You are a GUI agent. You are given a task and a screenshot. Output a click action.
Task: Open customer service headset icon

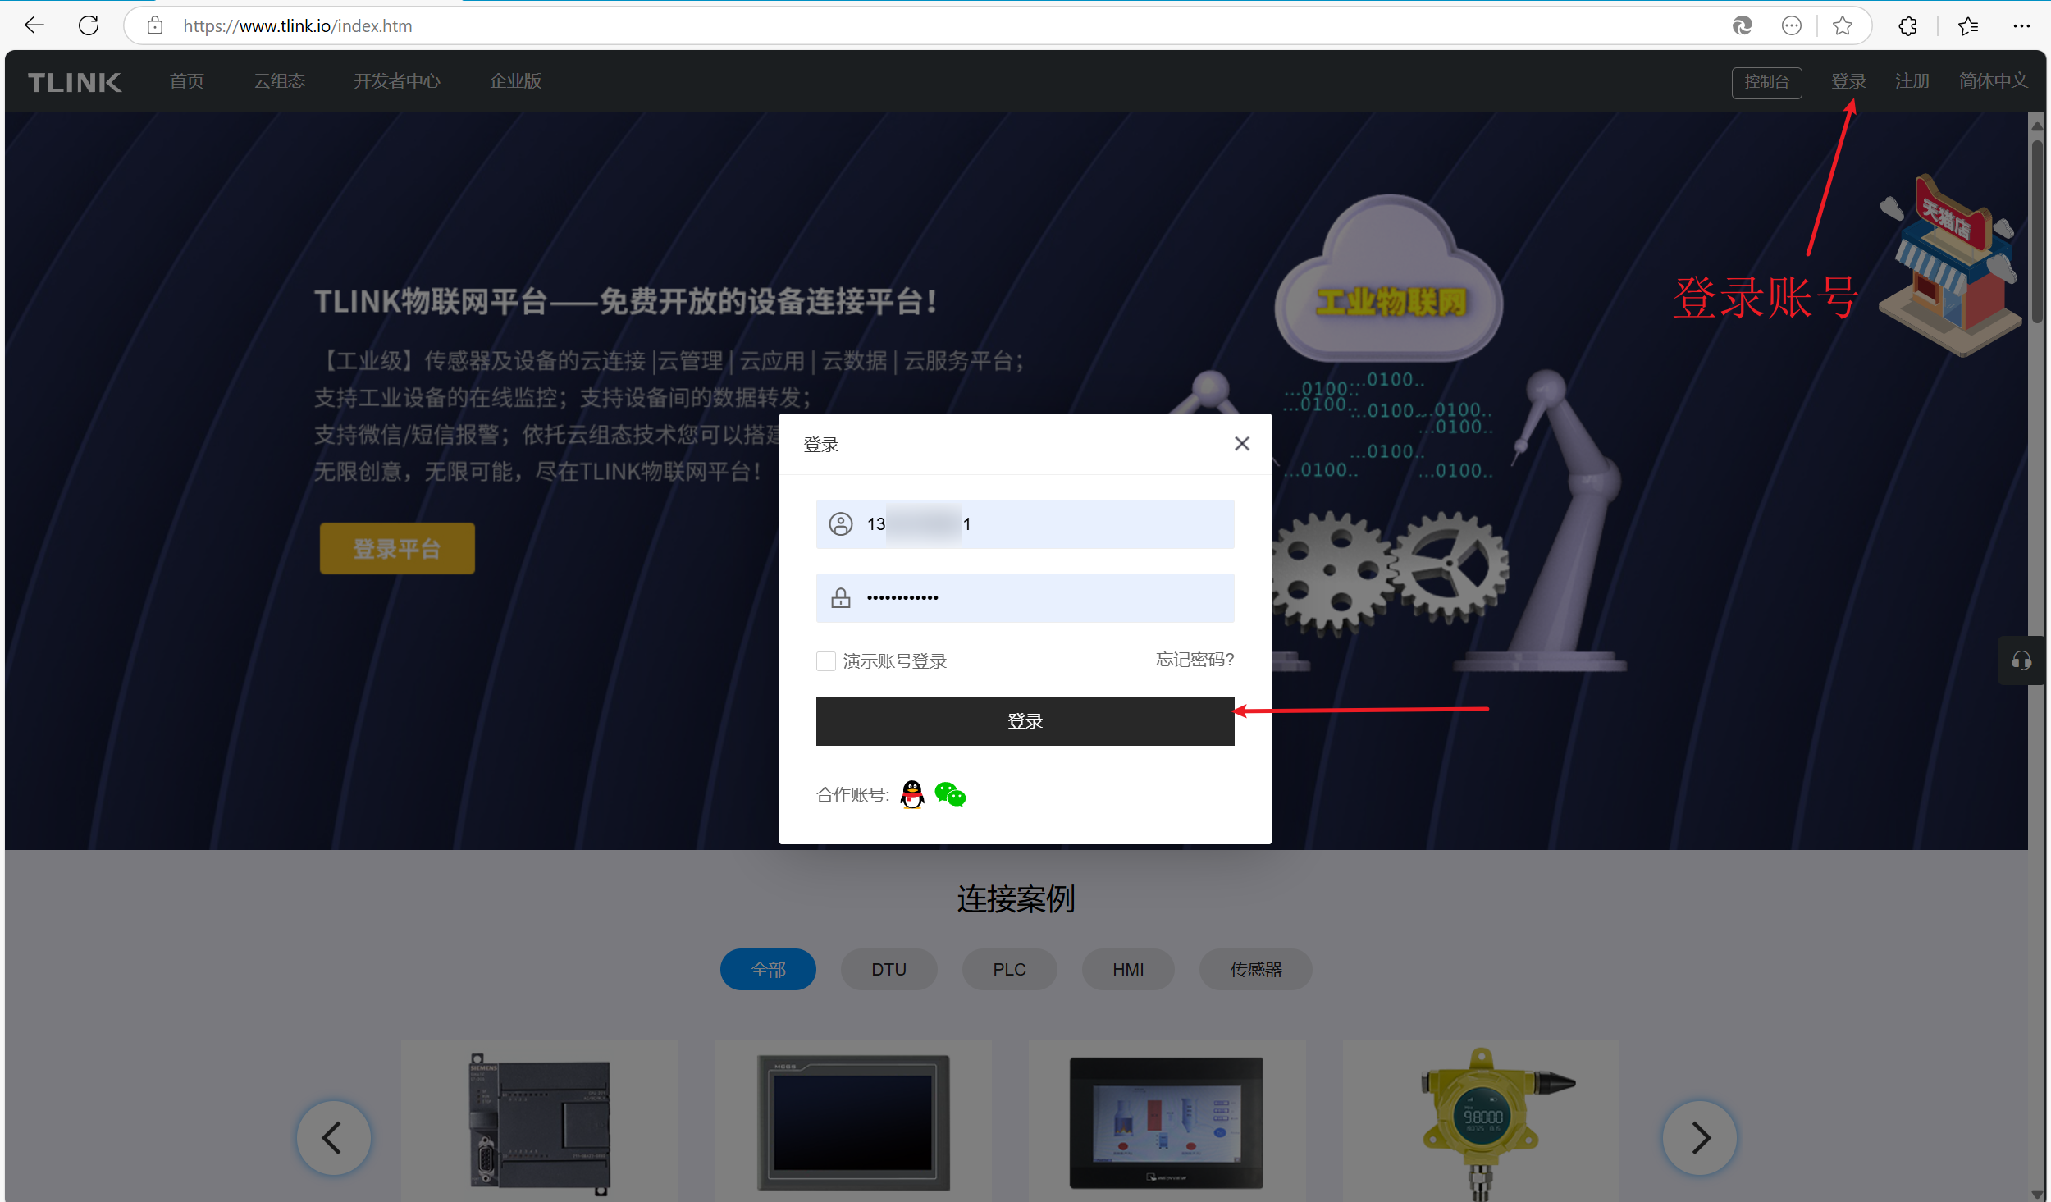coord(2021,660)
